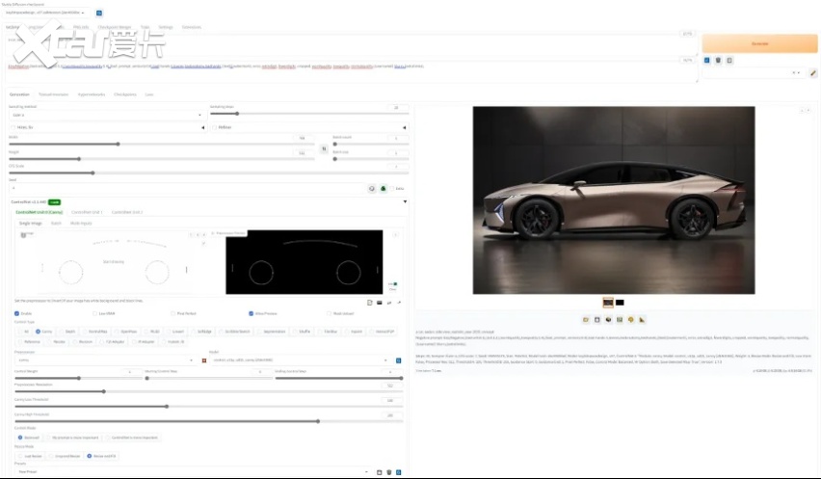This screenshot has height=479, width=821.
Task: Swap width and height values
Action: [323, 147]
